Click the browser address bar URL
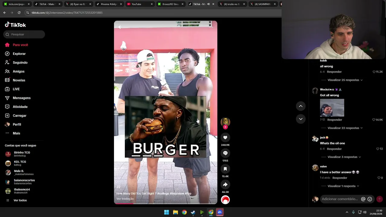The image size is (386, 217). click(x=67, y=13)
